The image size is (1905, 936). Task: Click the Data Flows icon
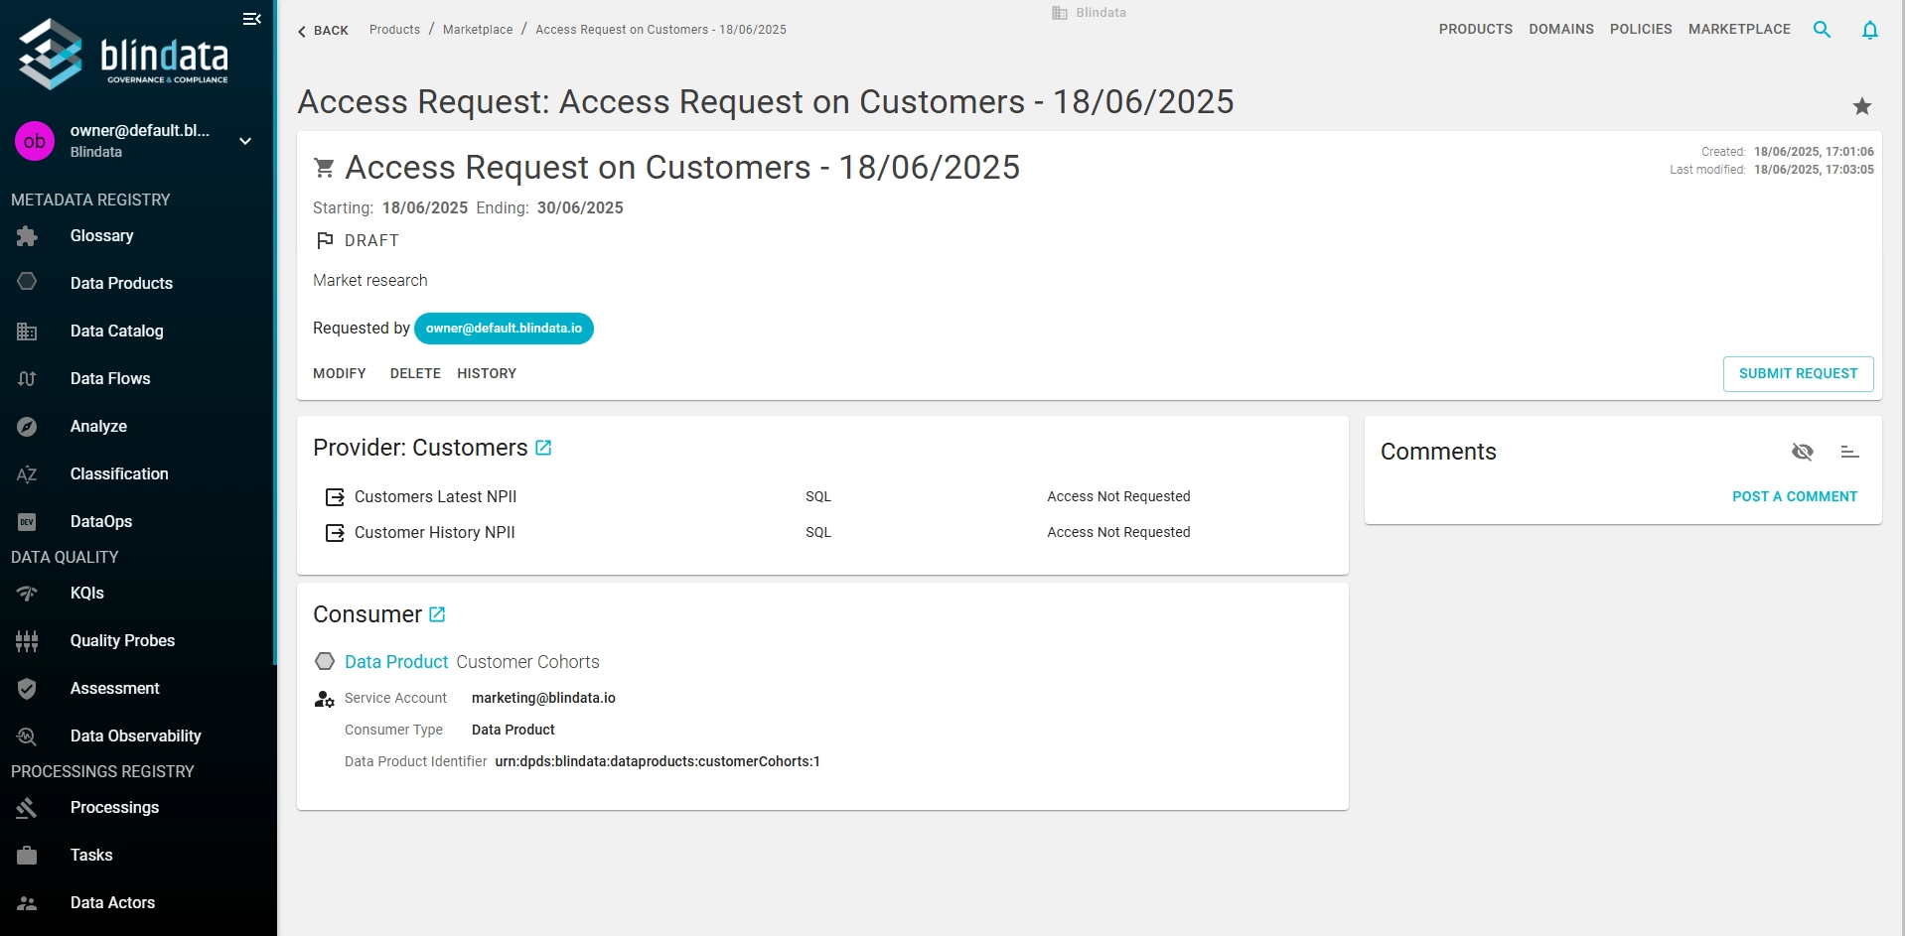tap(27, 379)
